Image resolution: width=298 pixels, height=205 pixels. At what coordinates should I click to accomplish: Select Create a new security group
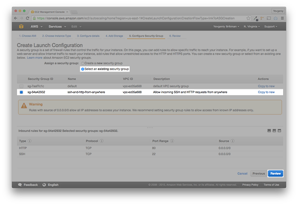82,63
